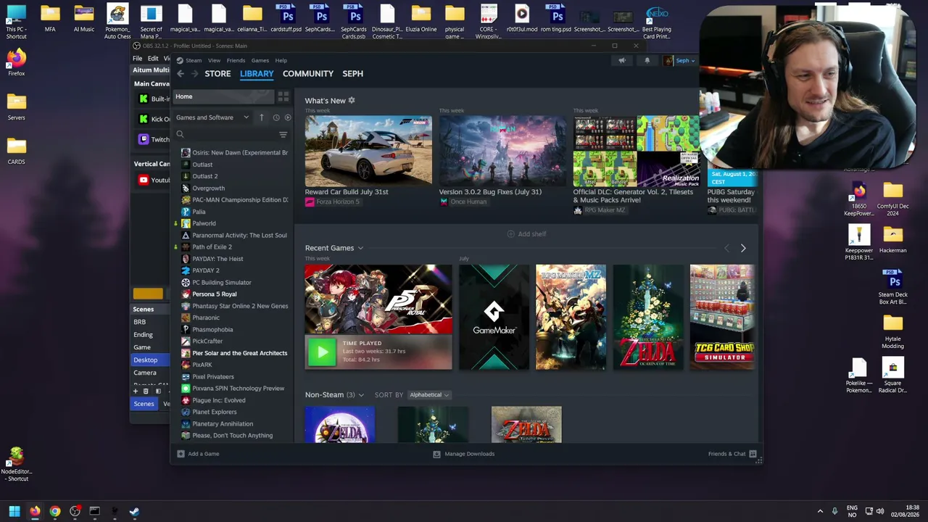Open the What's New settings gear
Viewport: 928px width, 522px height.
point(352,101)
